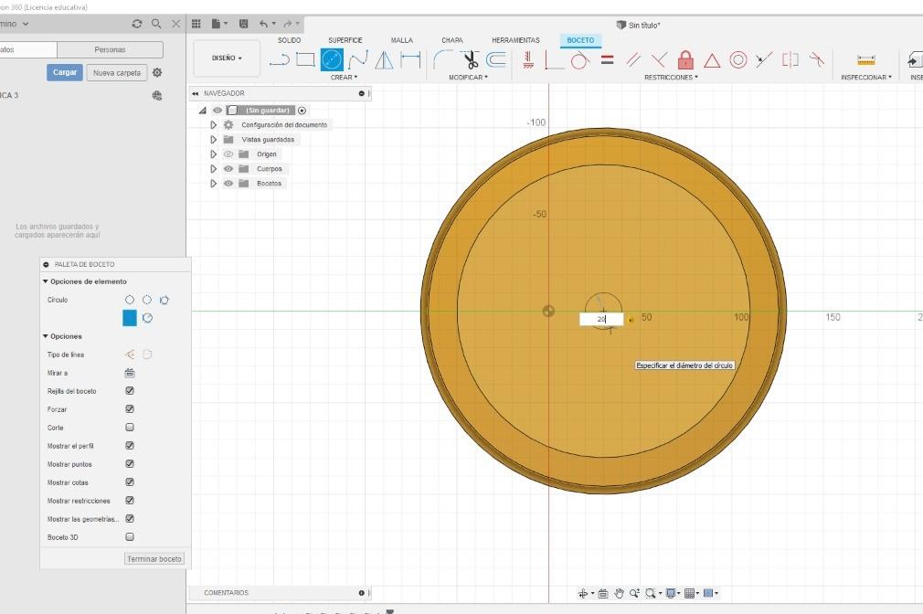
Task: Choose the Trim scissors tool
Action: [x=470, y=59]
